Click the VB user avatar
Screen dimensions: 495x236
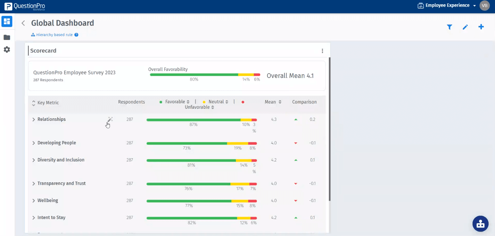point(484,5)
